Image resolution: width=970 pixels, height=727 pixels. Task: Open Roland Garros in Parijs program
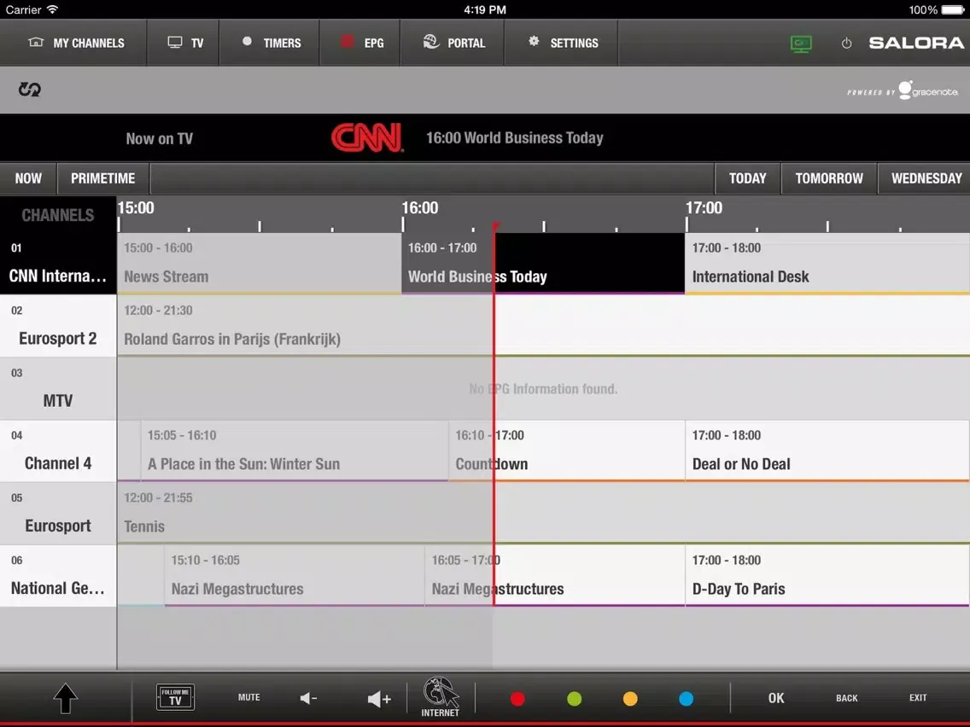coord(543,326)
